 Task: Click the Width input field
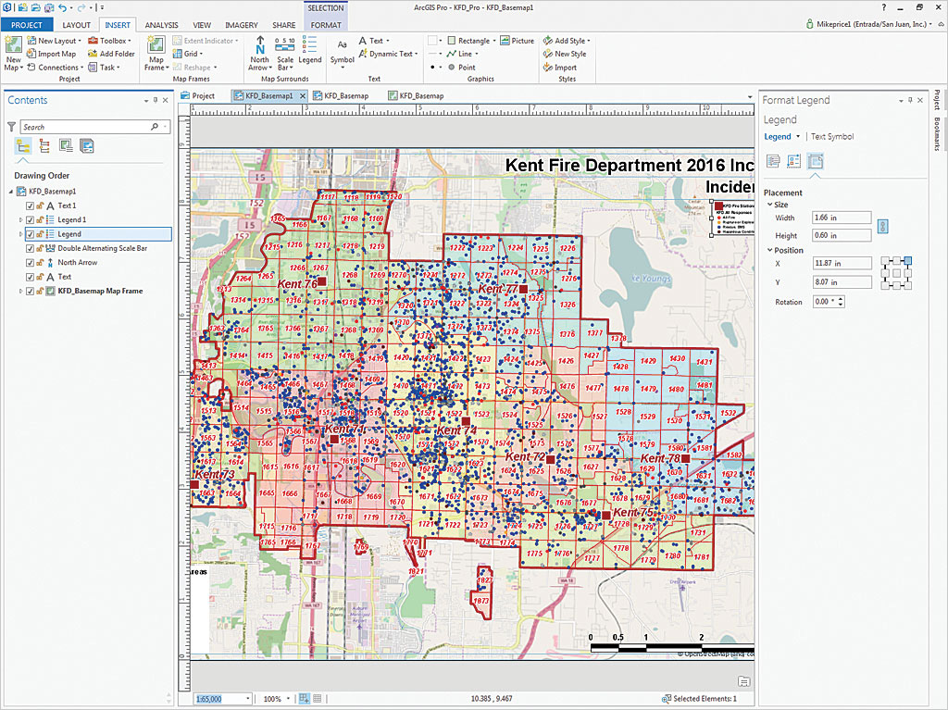(x=841, y=218)
